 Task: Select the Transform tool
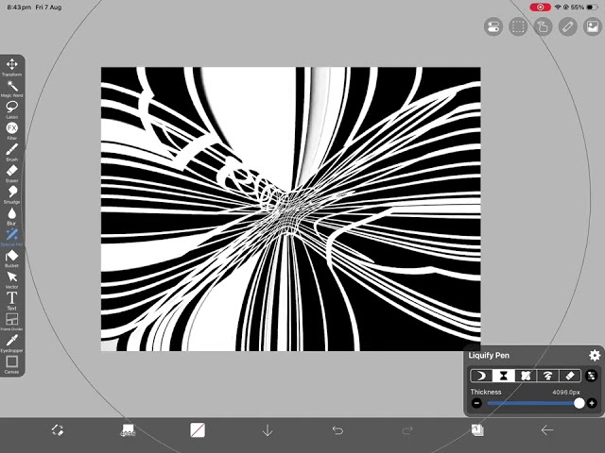tap(12, 67)
